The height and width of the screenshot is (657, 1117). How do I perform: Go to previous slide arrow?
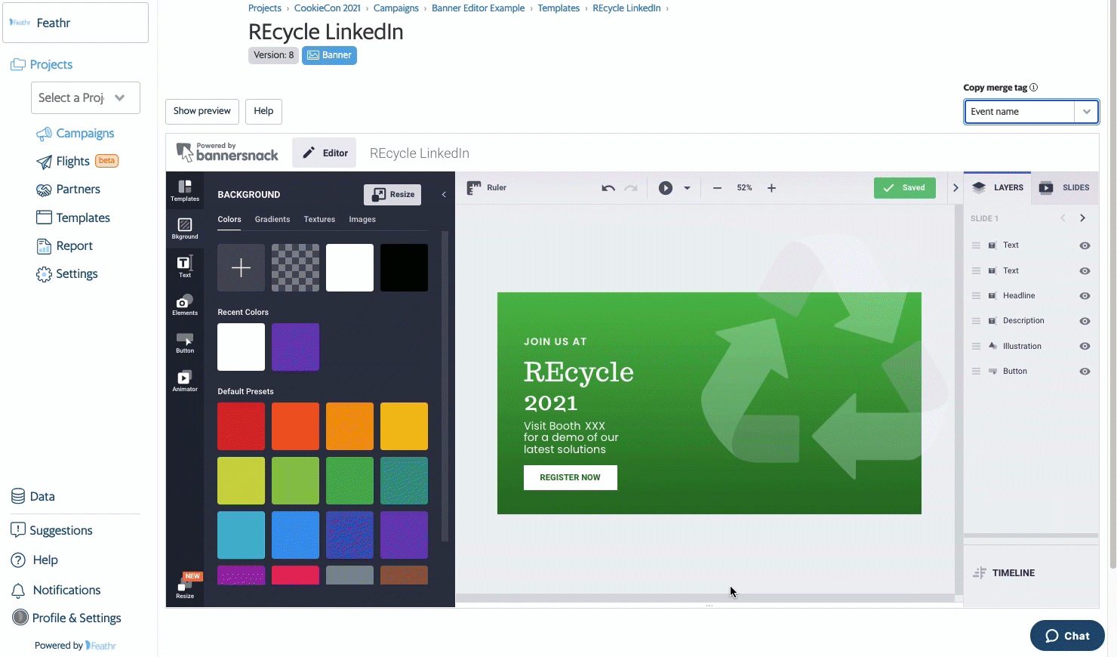1063,218
